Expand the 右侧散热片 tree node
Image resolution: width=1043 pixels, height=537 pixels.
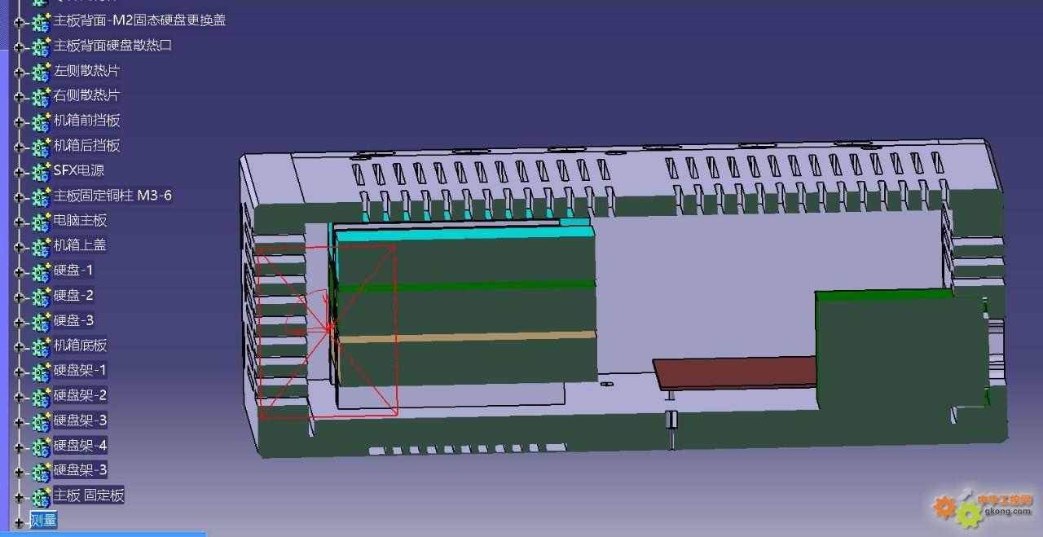click(19, 98)
